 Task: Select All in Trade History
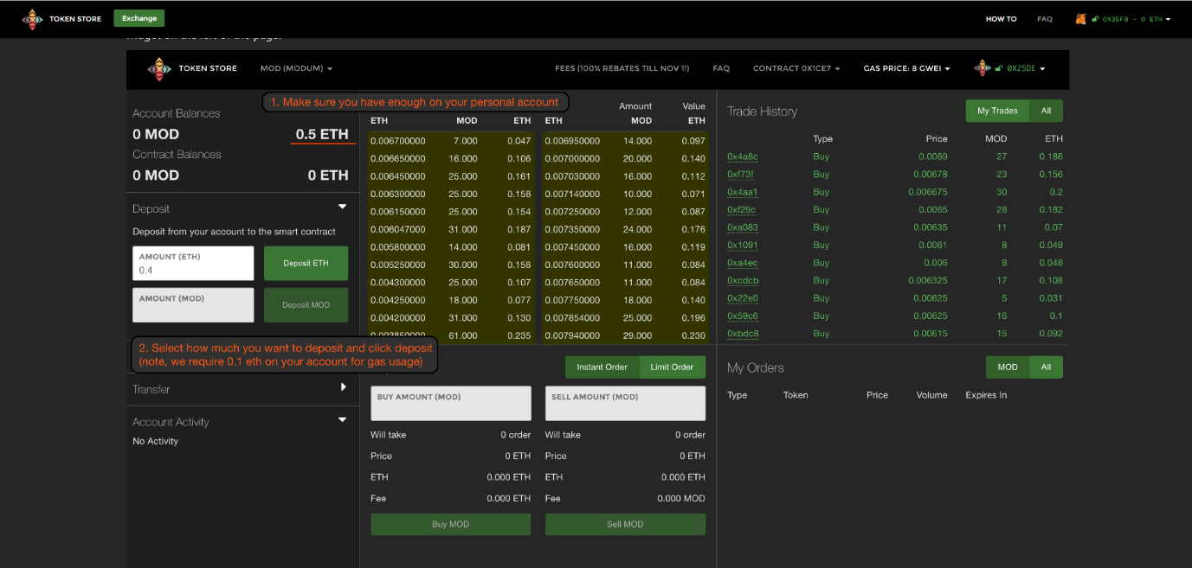tap(1047, 111)
